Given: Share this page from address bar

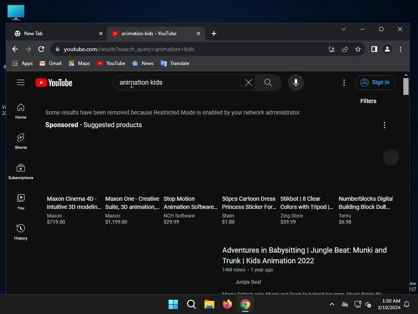Looking at the screenshot, I should [345, 49].
